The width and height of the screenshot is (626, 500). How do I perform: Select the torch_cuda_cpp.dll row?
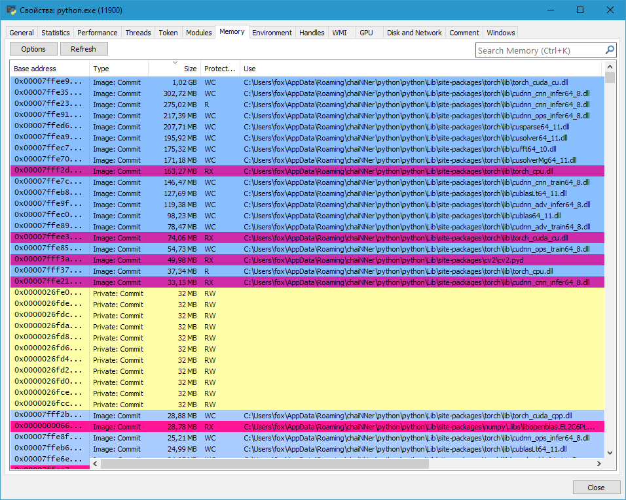tap(307, 416)
